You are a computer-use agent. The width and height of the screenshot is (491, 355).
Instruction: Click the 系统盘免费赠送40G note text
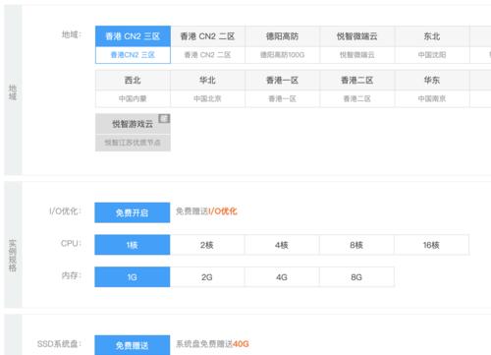pos(212,344)
